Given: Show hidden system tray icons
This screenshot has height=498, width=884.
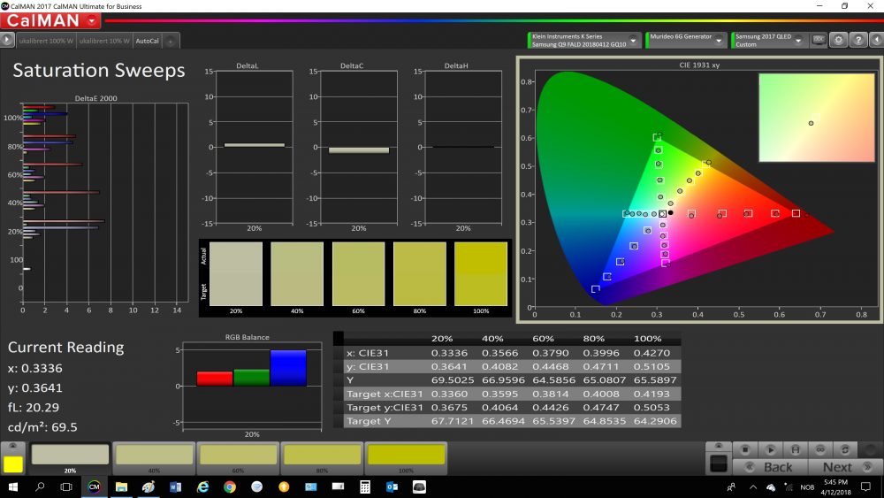Looking at the screenshot, I should pos(753,487).
